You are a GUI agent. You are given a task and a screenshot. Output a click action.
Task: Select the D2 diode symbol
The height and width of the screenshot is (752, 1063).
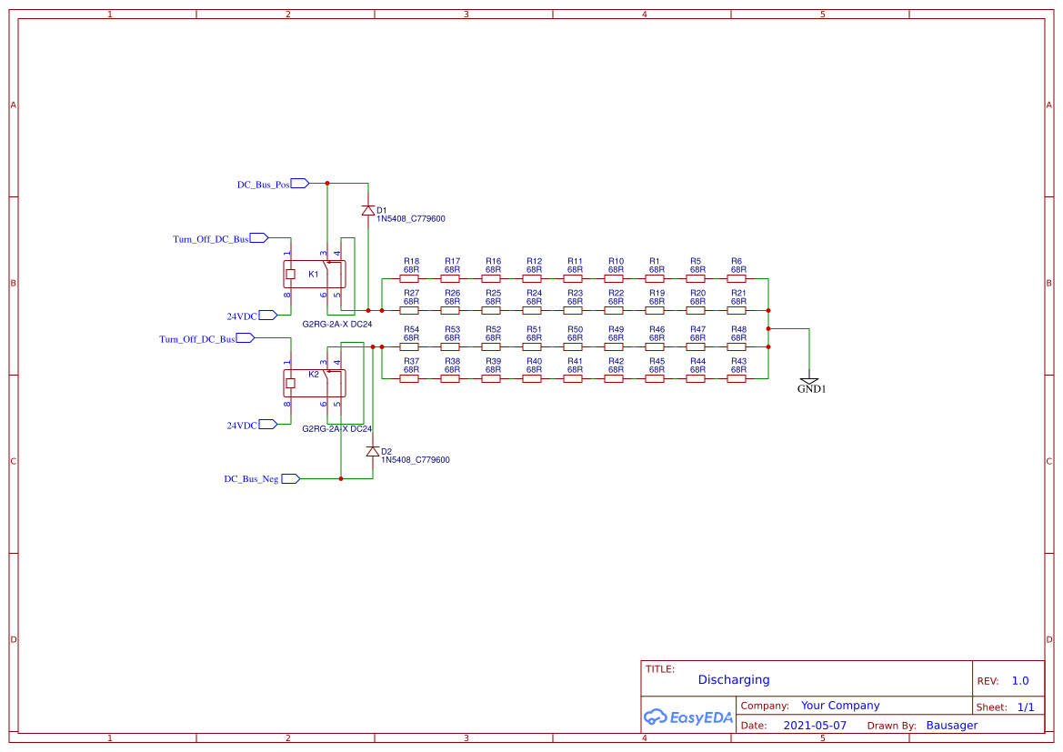(372, 451)
